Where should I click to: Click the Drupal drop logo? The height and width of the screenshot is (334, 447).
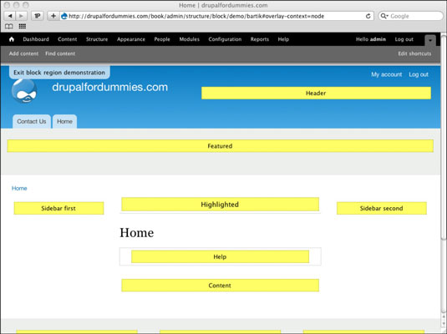(x=24, y=91)
